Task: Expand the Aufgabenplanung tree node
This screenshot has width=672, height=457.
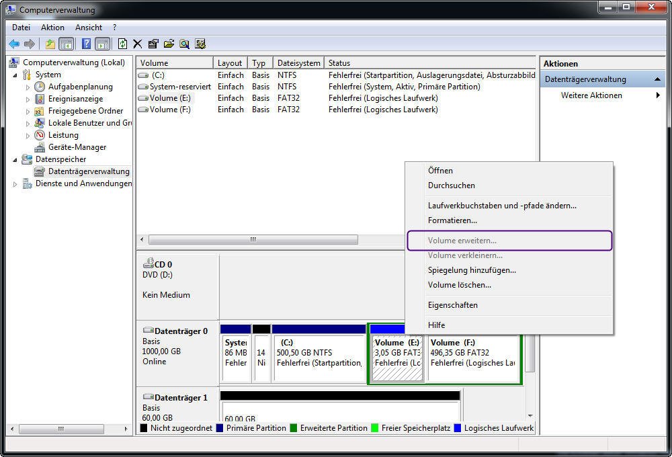Action: (x=28, y=87)
